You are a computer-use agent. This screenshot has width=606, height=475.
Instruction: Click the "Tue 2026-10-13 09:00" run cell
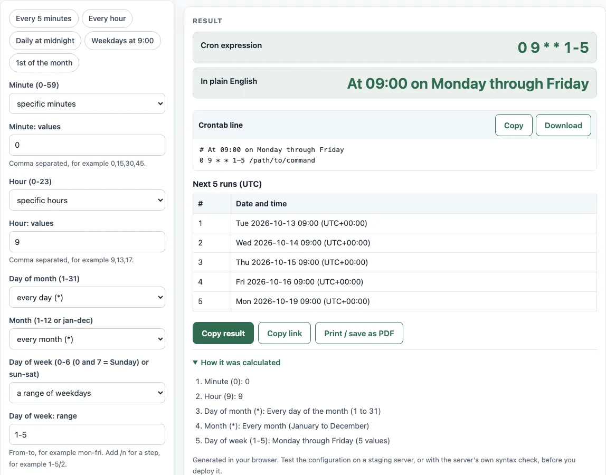tap(413, 223)
